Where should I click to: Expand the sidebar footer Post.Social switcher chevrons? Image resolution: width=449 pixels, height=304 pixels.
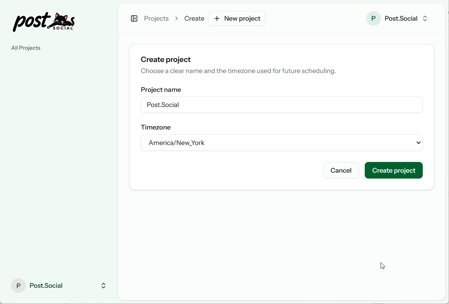tap(103, 286)
